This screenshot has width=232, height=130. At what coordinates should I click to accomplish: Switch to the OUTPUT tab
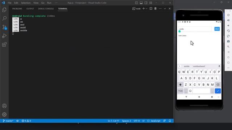30,9
